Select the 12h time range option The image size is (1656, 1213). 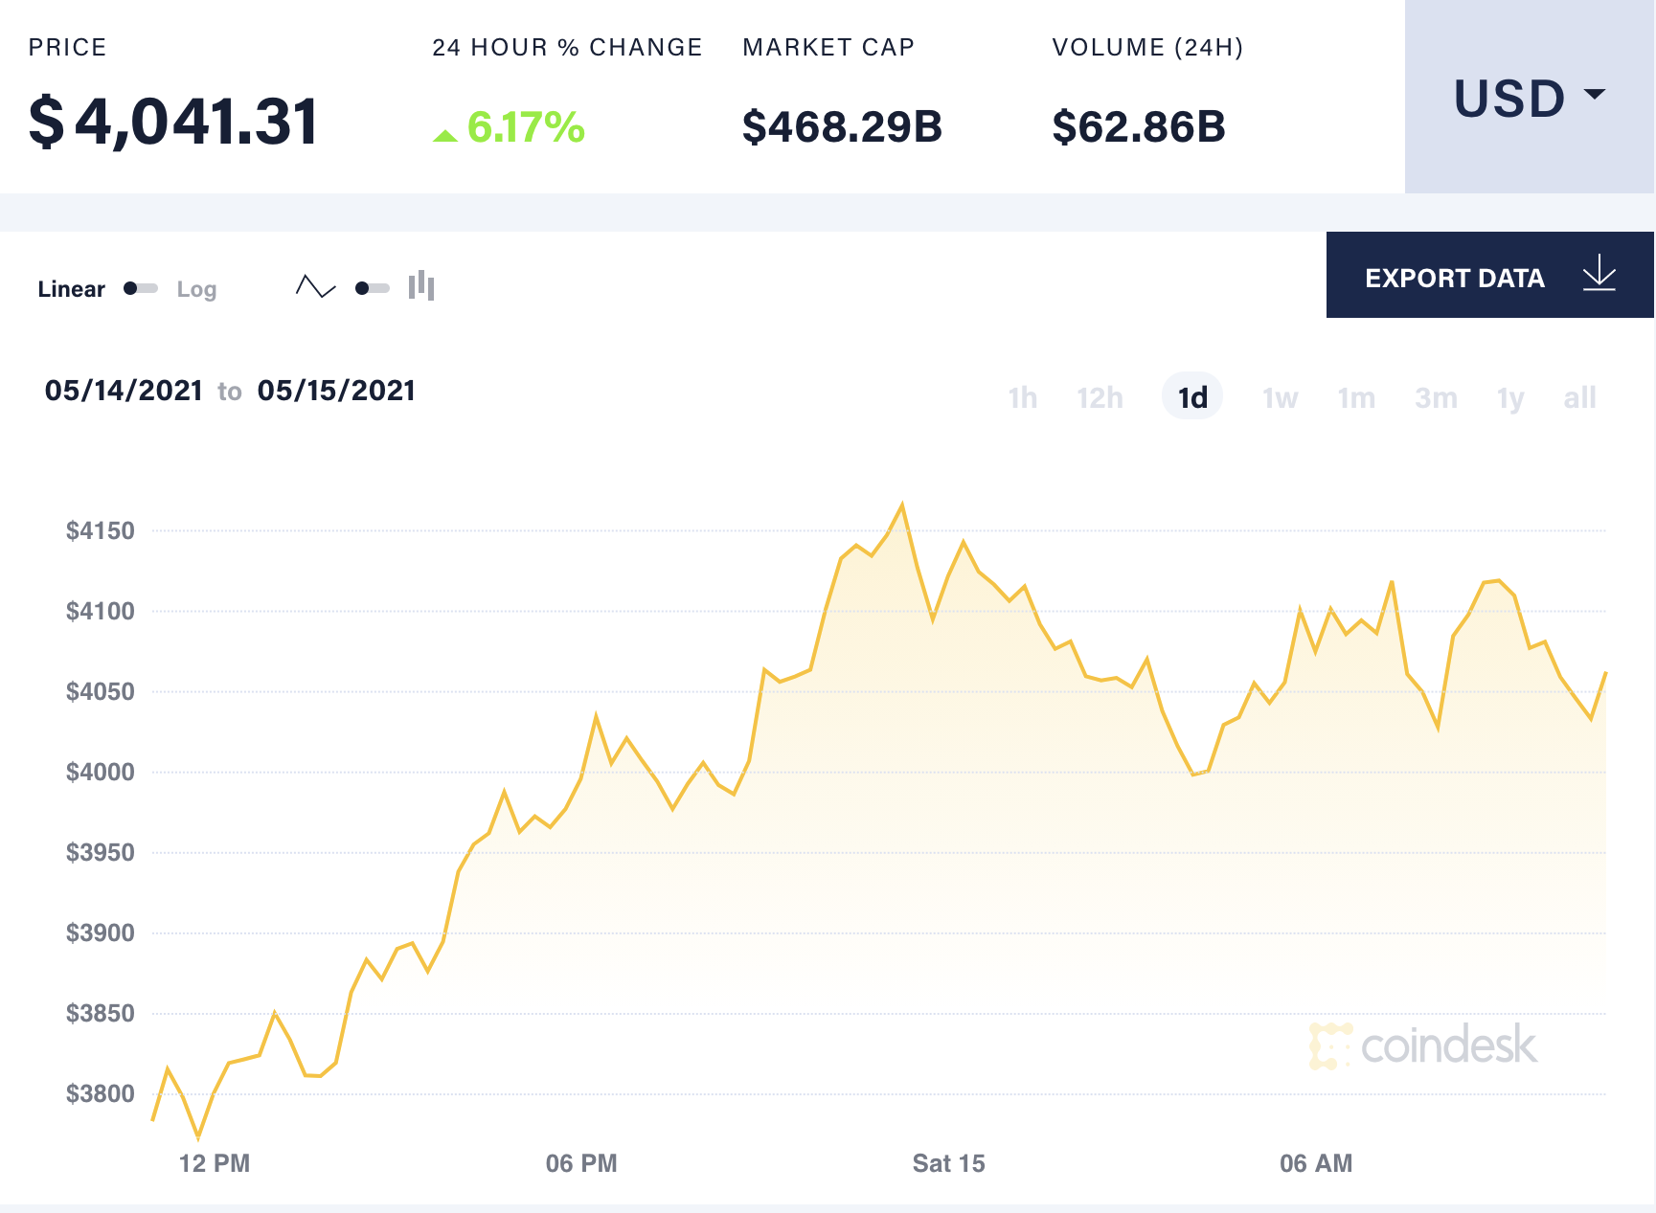(1100, 396)
